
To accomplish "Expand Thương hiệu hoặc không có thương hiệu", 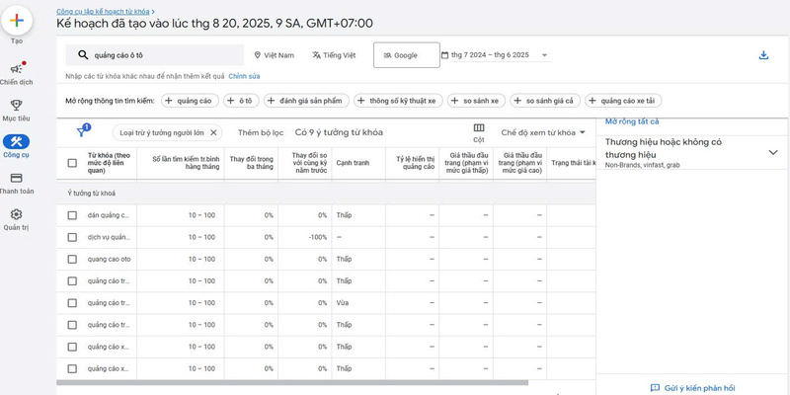I will [x=772, y=152].
